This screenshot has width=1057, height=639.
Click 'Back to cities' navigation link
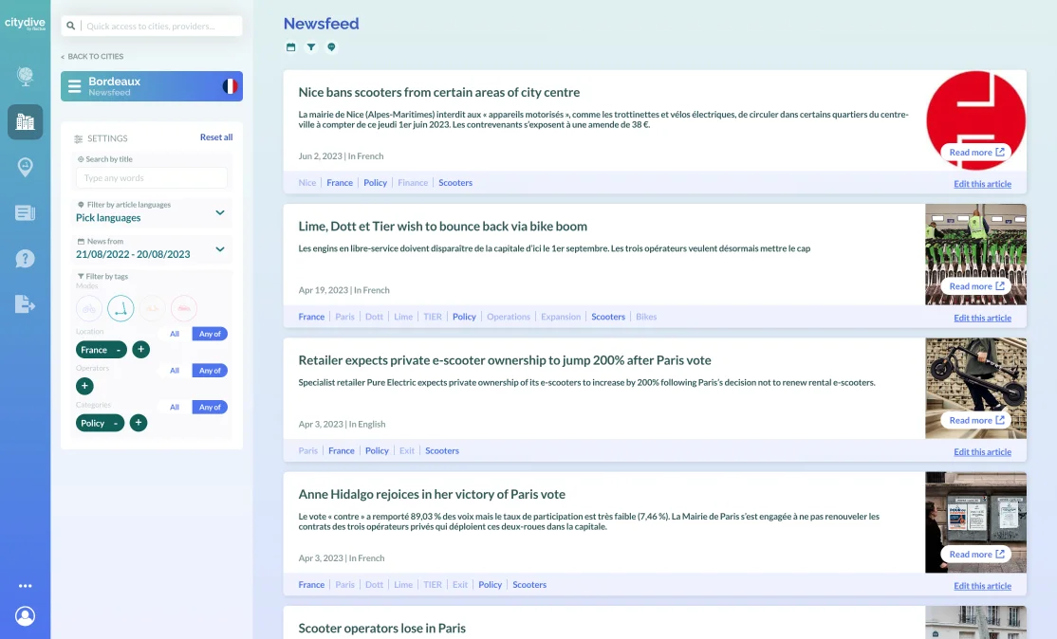click(x=95, y=57)
